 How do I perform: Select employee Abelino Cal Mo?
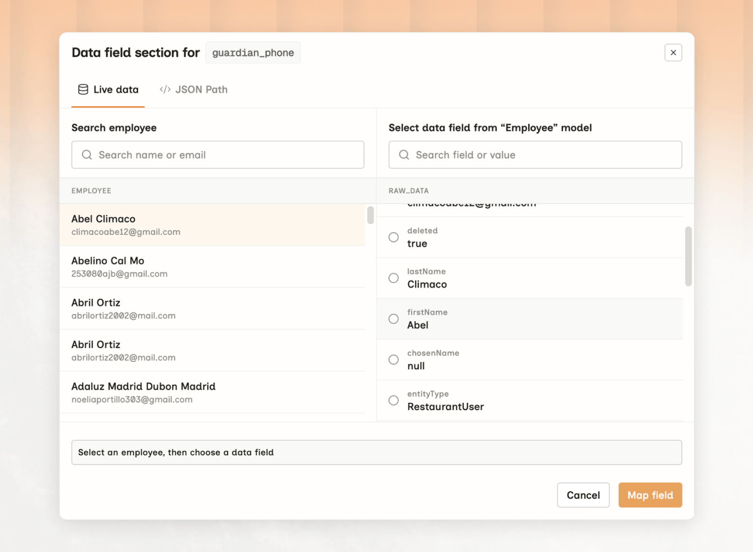point(212,267)
